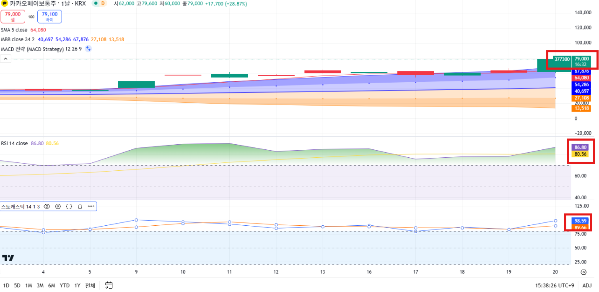Click the yellow Kakao symbol logo

[x=5, y=3]
